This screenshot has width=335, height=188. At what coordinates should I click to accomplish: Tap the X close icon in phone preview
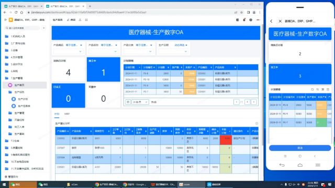[x=280, y=21]
